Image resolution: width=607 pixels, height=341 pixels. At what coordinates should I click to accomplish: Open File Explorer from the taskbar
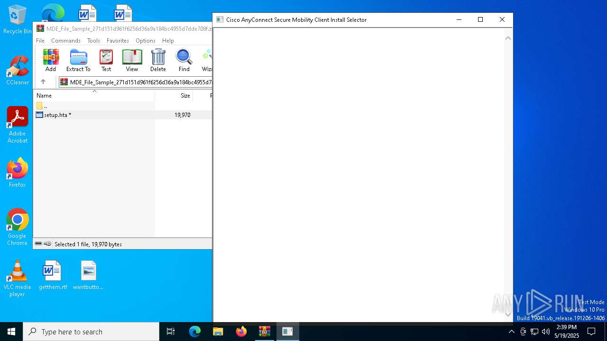click(x=218, y=332)
